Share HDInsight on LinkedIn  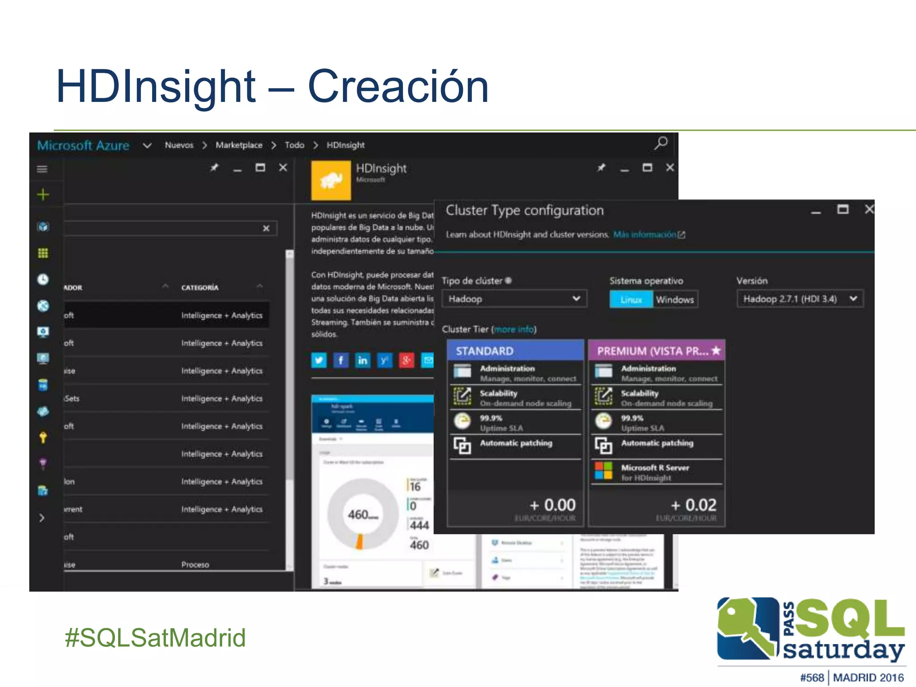pyautogui.click(x=363, y=360)
